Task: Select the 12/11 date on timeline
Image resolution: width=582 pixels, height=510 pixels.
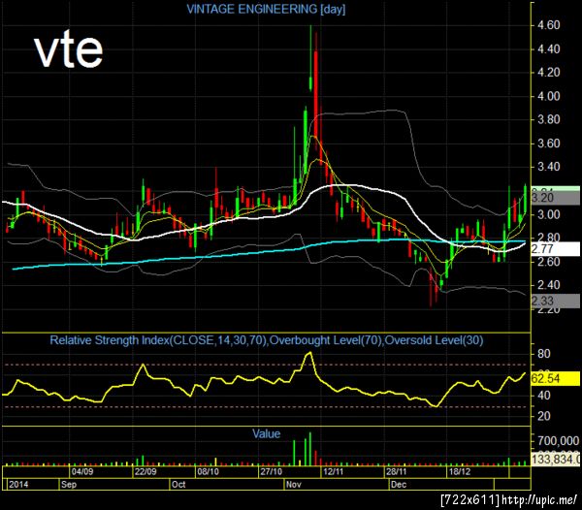Action: pos(334,472)
